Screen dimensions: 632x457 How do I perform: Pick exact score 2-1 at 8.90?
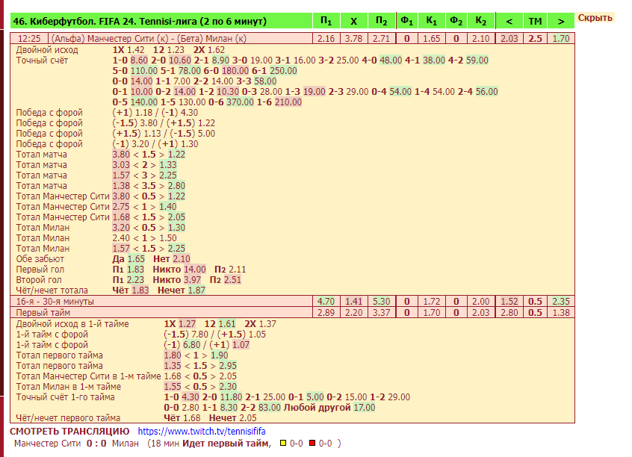[220, 60]
